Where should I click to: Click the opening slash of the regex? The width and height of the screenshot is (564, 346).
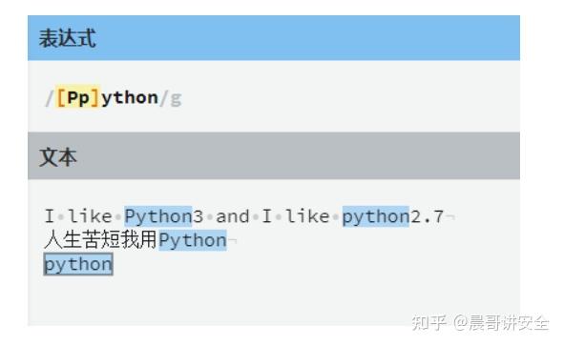pyautogui.click(x=50, y=98)
